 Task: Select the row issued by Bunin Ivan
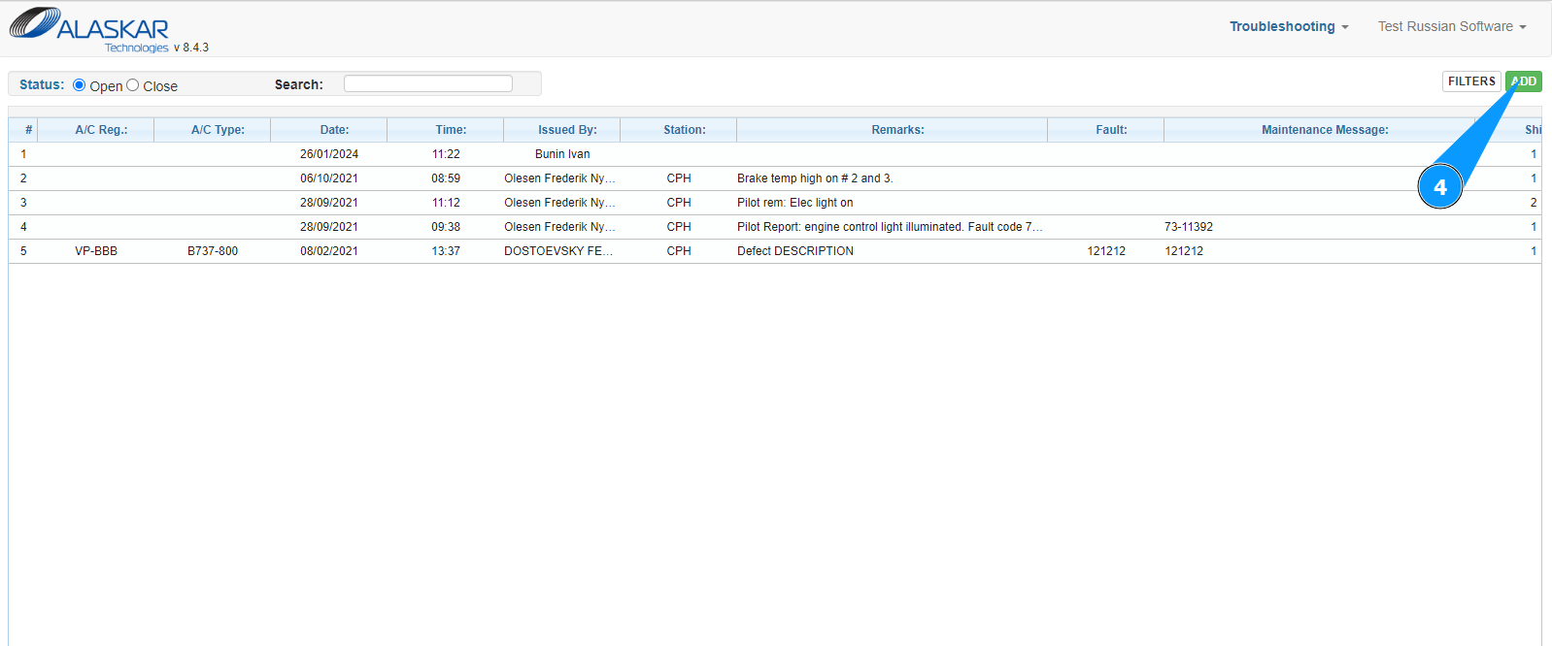coord(775,154)
